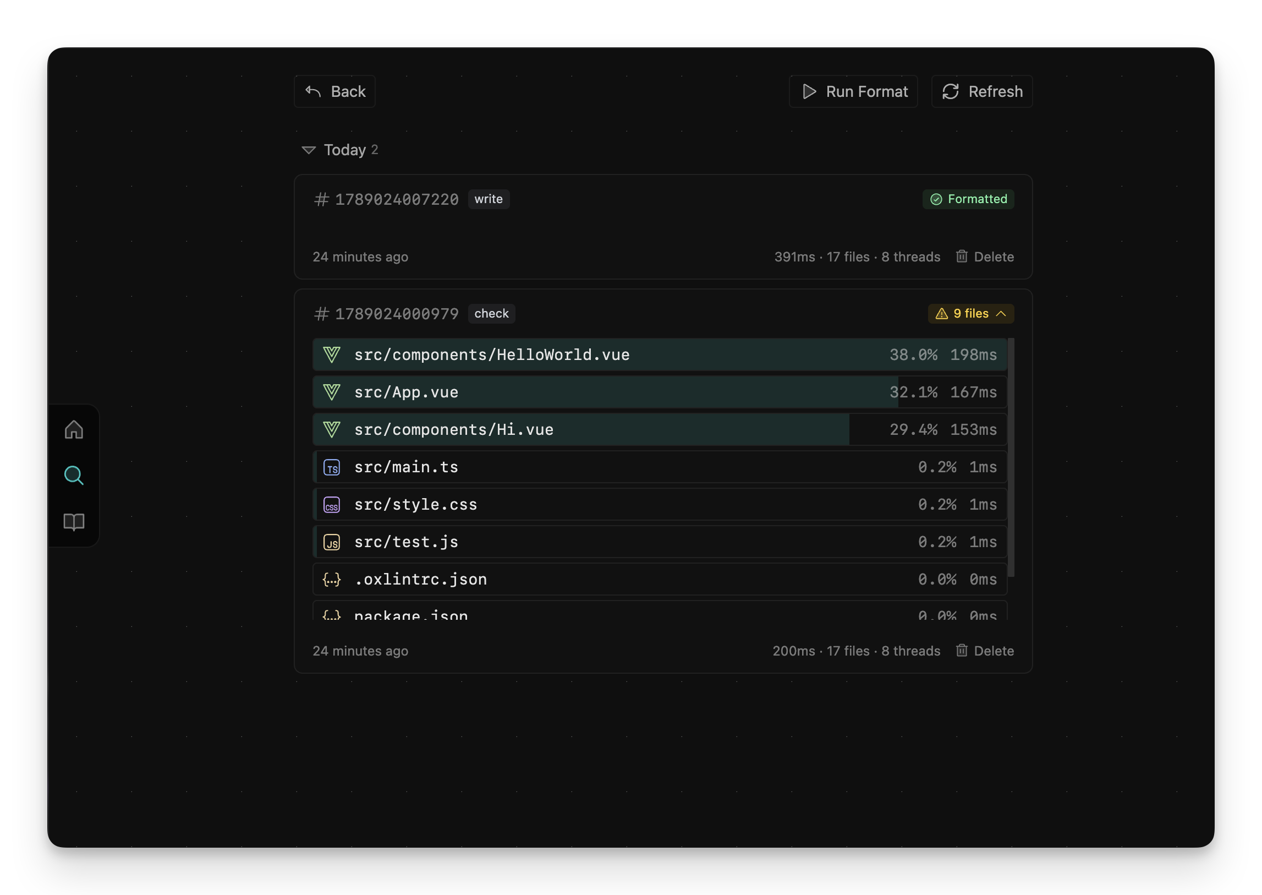The height and width of the screenshot is (895, 1262).
Task: Click run ID 1789024007220
Action: click(x=397, y=199)
